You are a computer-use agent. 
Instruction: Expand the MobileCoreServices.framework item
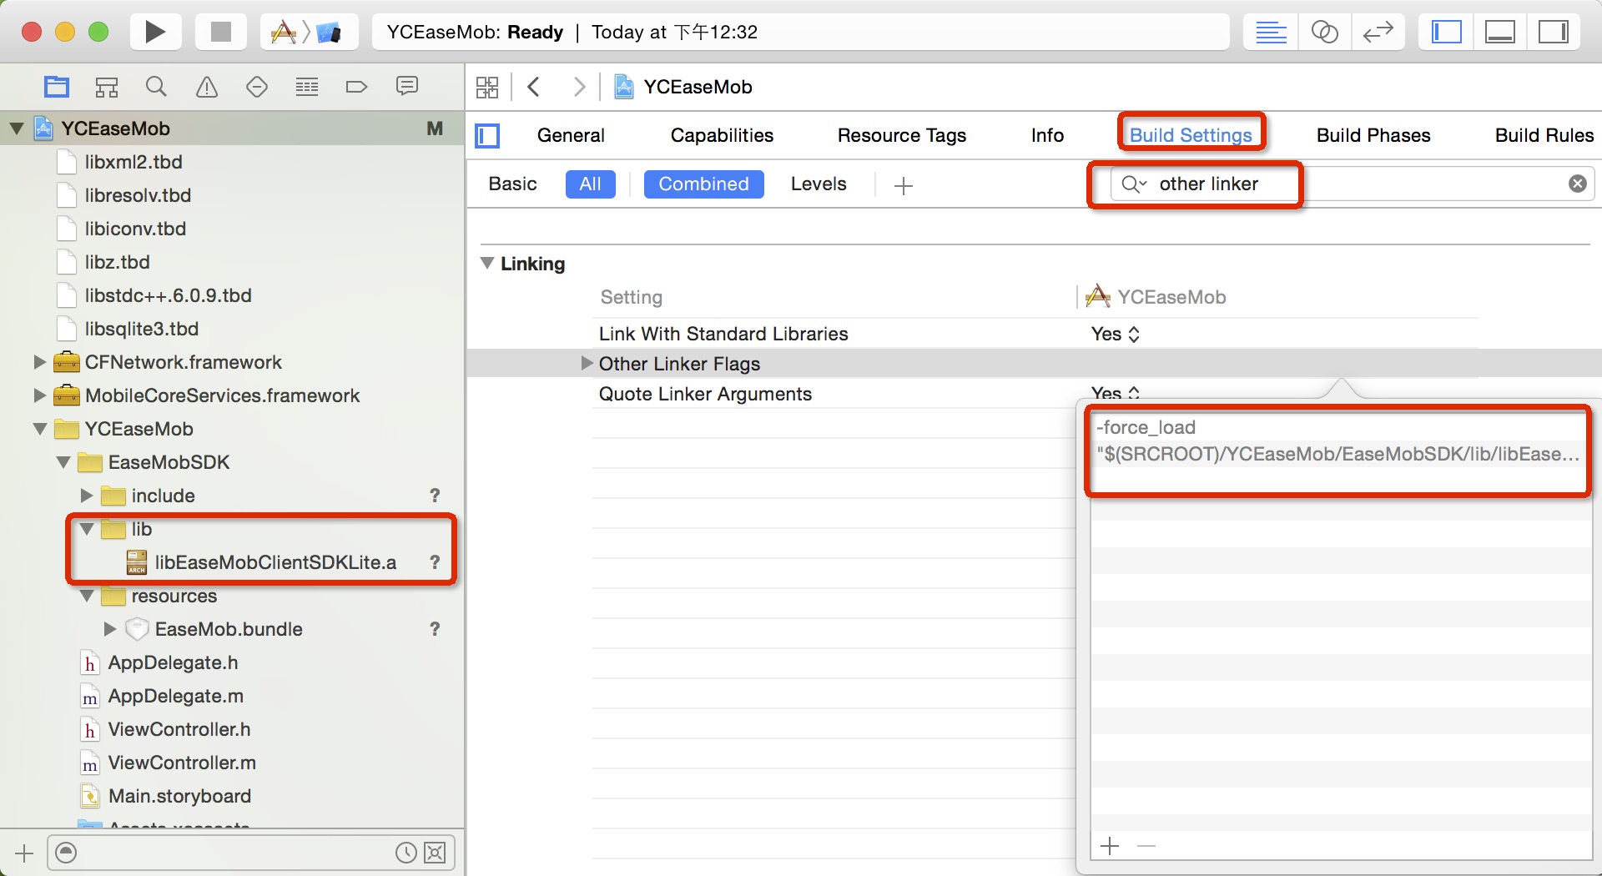point(39,395)
